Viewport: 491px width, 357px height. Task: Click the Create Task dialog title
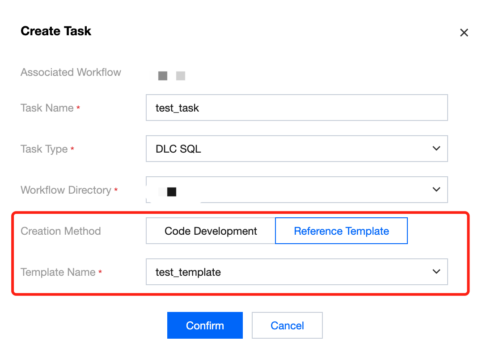[56, 31]
